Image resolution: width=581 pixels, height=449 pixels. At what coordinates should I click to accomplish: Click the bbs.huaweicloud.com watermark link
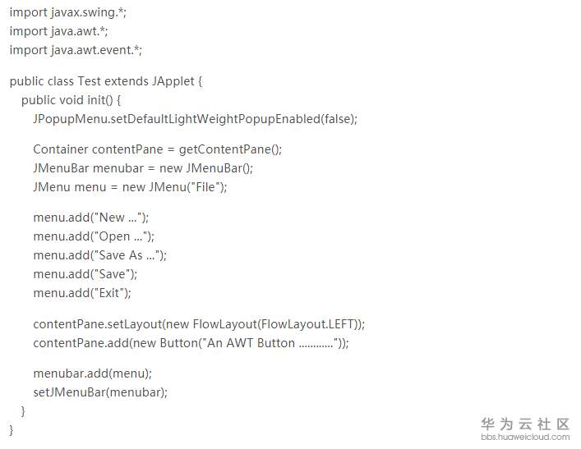[x=526, y=438]
